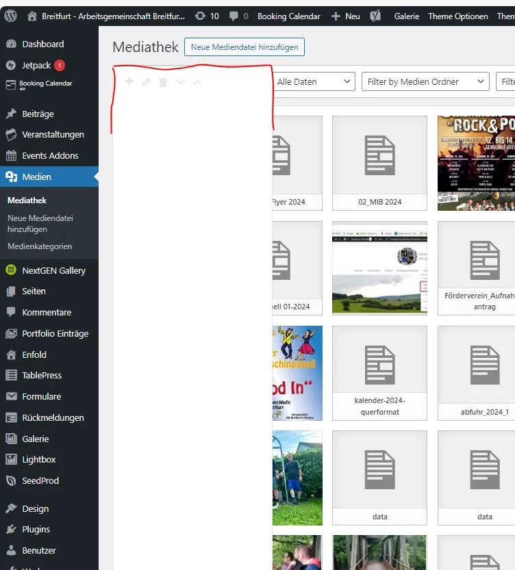Viewport: 515px width, 570px height.
Task: Click the Formulare envelope icon
Action: [11, 396]
